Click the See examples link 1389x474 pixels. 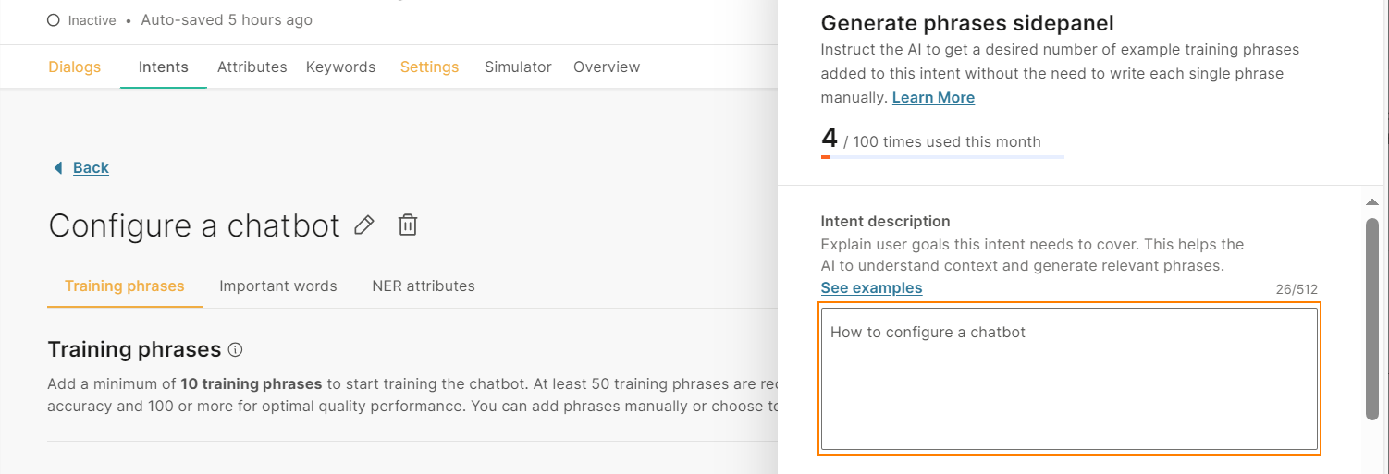click(871, 287)
